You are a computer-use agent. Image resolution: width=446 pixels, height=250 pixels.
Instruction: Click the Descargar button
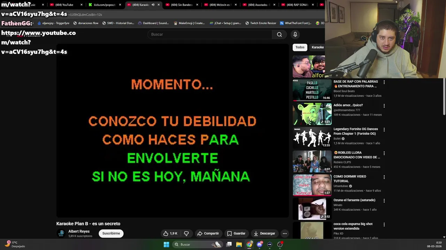click(264, 233)
